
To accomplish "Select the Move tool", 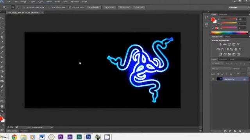I will click(x=2, y=18).
